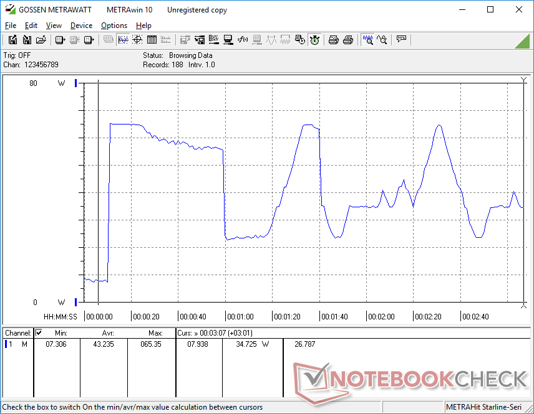Click the green triangle corner indicator
The height and width of the screenshot is (414, 534).
(523, 41)
